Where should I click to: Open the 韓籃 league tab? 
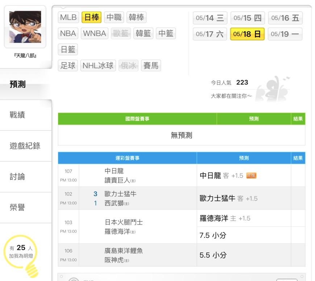tap(144, 33)
